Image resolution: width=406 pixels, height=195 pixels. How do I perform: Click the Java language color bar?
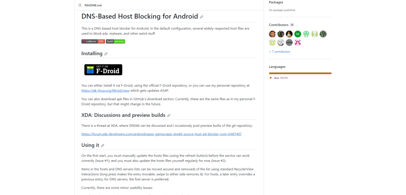300,73
